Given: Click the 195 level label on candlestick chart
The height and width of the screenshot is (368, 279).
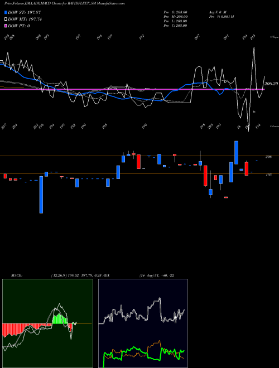Looking at the screenshot, I should (x=268, y=175).
